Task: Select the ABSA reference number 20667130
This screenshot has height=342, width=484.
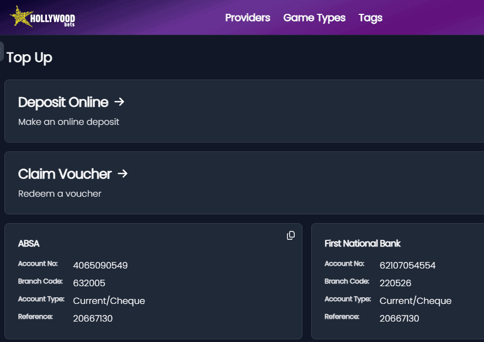Action: point(93,319)
